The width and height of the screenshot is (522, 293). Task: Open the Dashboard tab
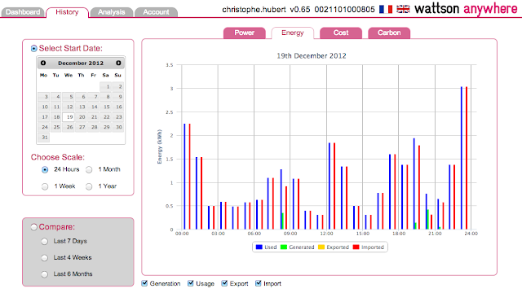[x=23, y=12]
